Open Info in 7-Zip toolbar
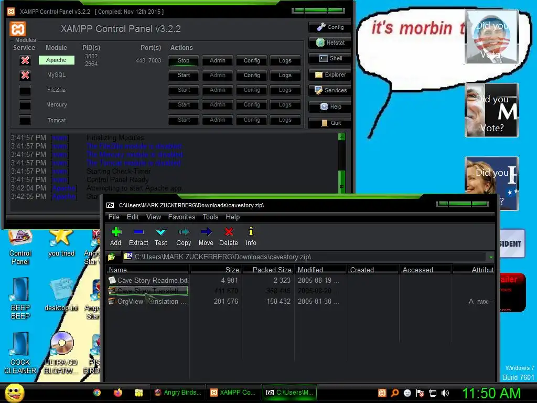537x403 pixels. click(x=251, y=236)
